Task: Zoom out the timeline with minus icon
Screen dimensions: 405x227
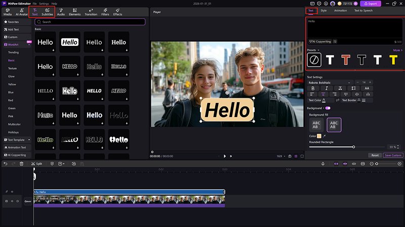Action: click(372, 163)
